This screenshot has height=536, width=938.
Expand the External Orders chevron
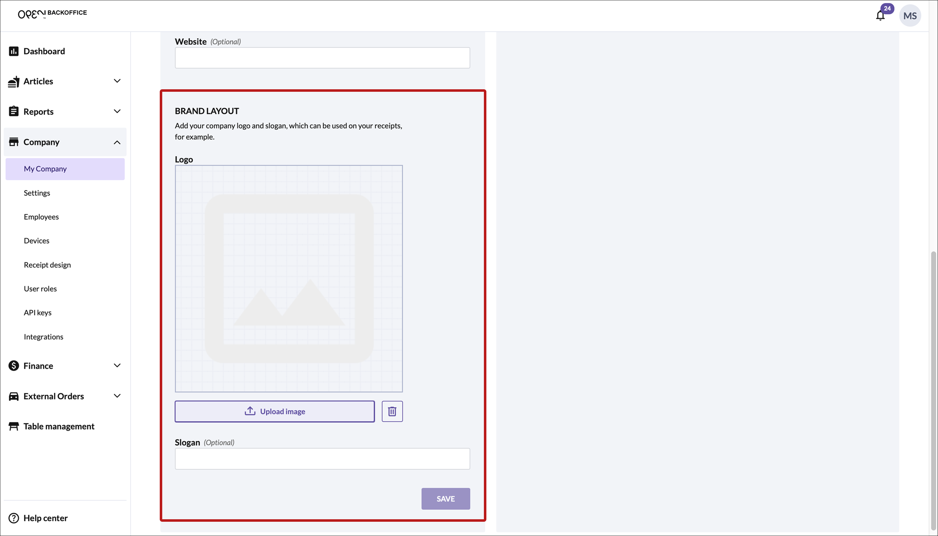(x=117, y=396)
